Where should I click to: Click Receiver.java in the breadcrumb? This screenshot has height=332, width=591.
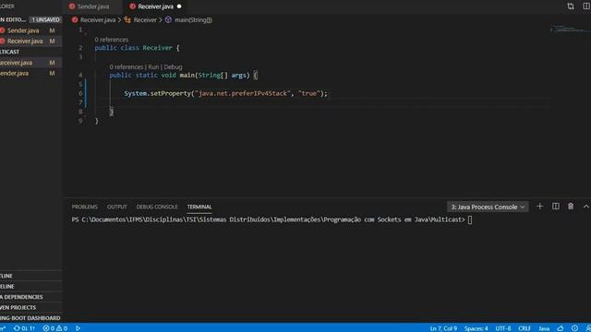coord(98,20)
